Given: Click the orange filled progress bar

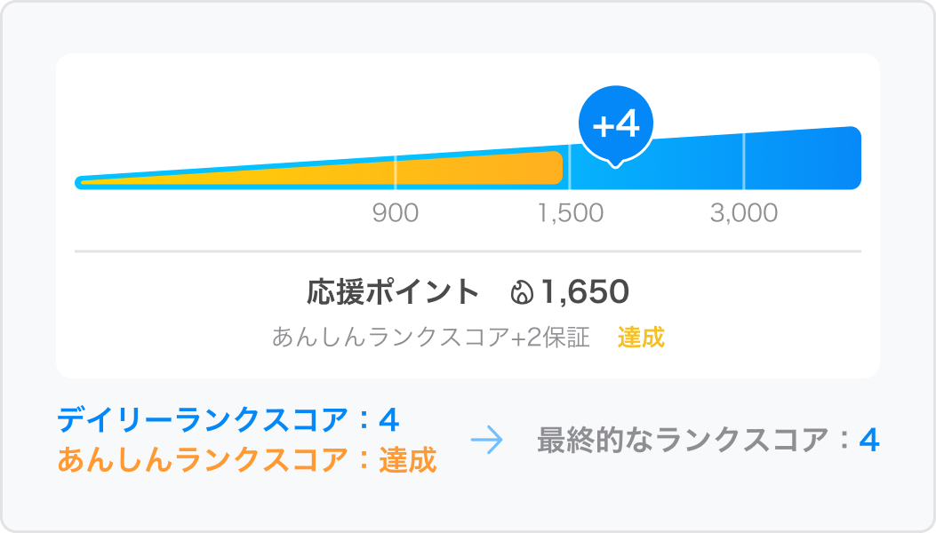Looking at the screenshot, I should [x=323, y=170].
